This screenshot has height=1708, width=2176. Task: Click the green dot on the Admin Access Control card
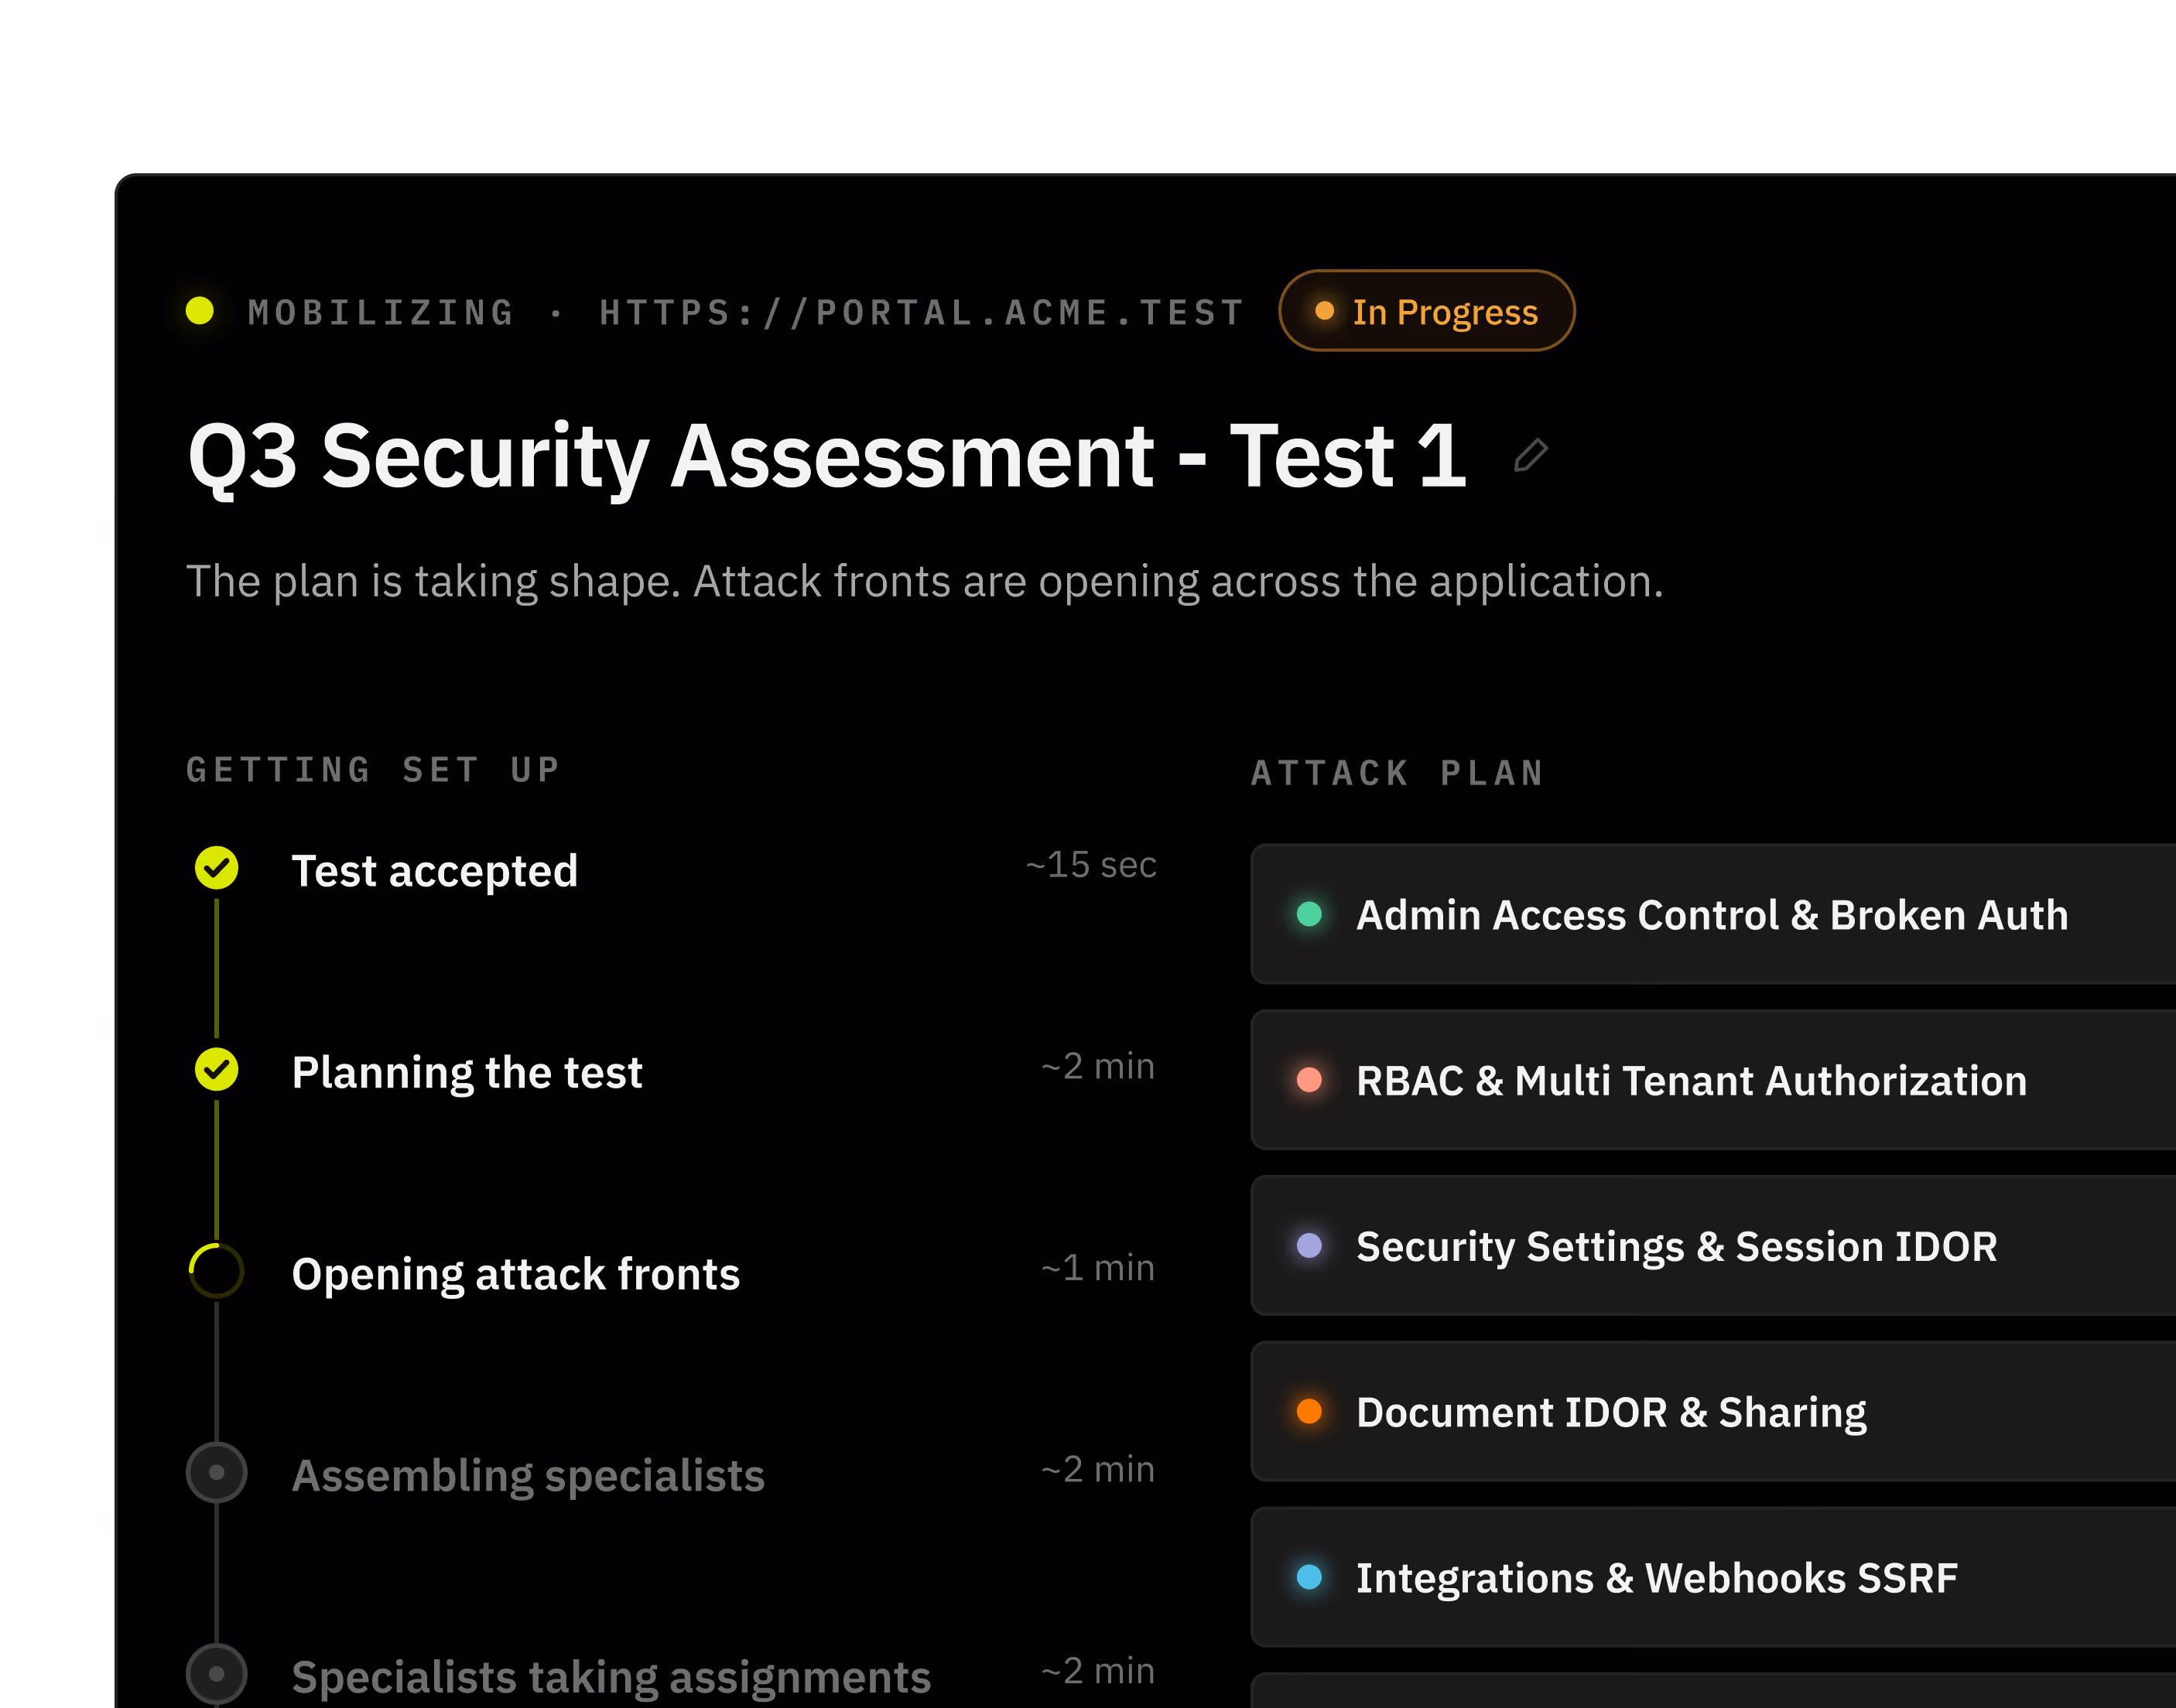1309,913
